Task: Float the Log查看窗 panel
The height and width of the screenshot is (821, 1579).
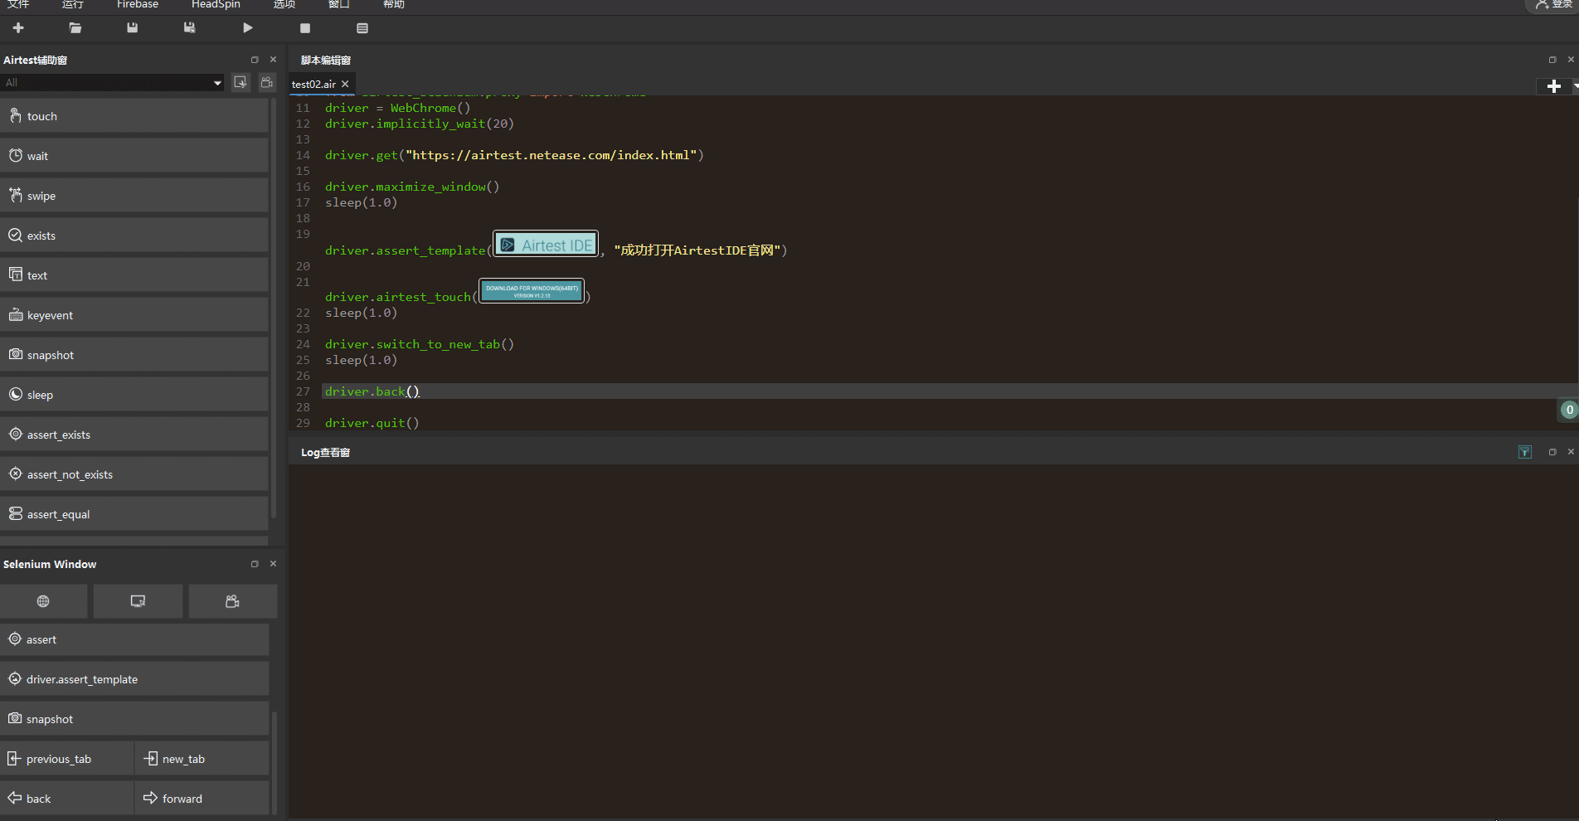Action: click(1552, 452)
